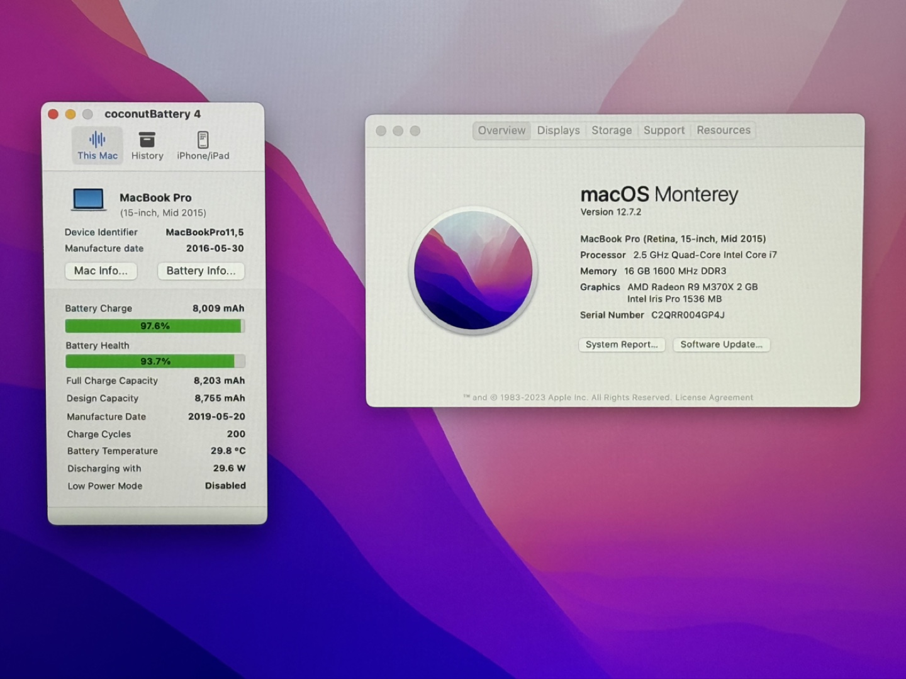906x679 pixels.
Task: Switch to the Overview tab
Action: [x=501, y=130]
